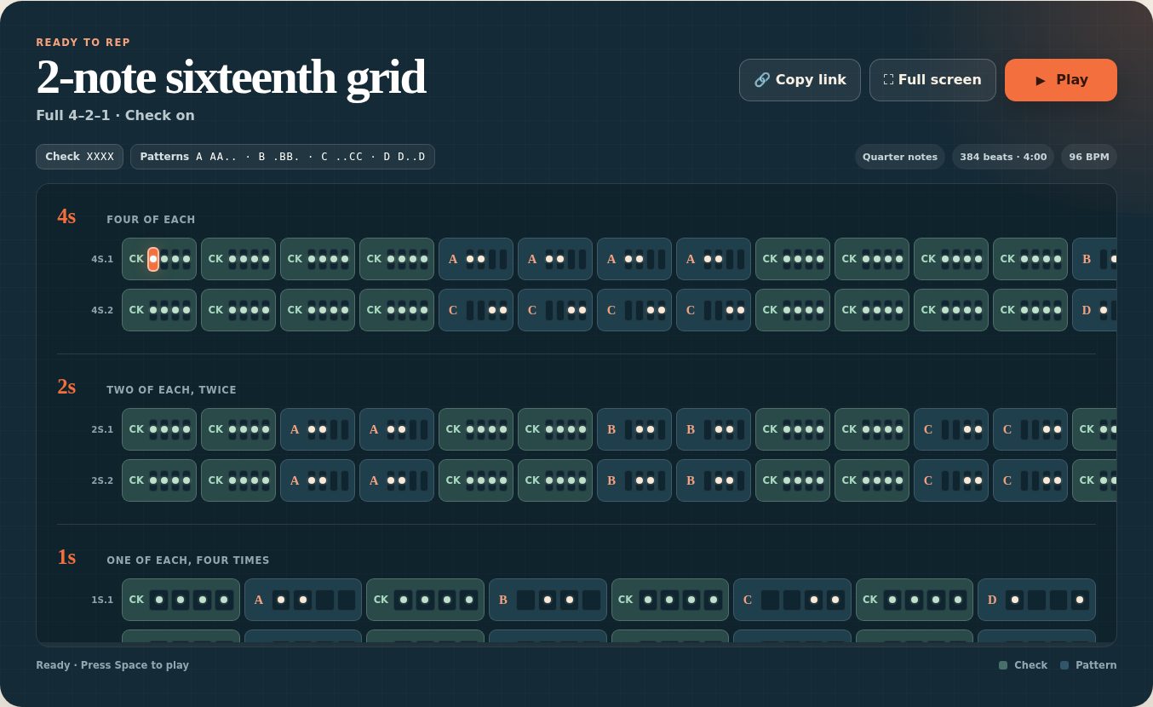Click the Copy link button
1153x707 pixels.
pyautogui.click(x=800, y=80)
